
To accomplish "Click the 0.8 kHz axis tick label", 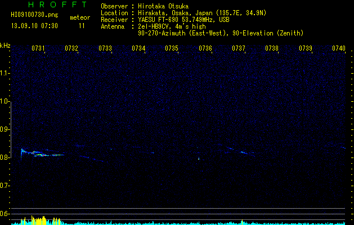I will [x=5, y=157].
